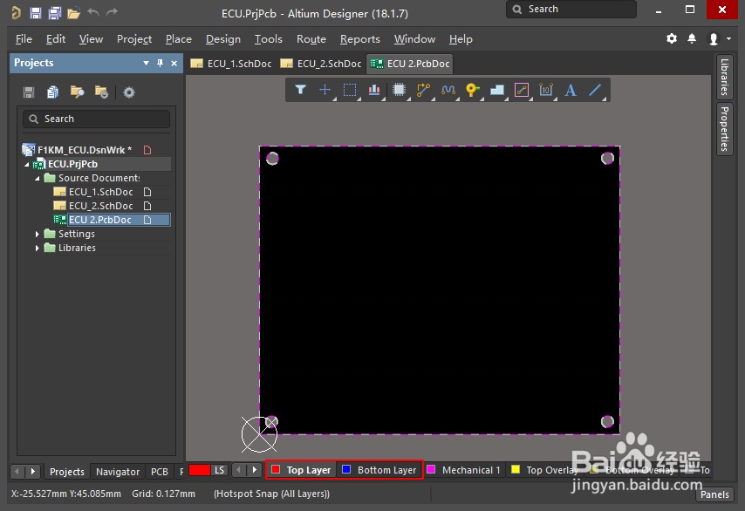Switch to ECU_2.SchDoc document tab
Image resolution: width=745 pixels, height=511 pixels.
click(x=322, y=64)
